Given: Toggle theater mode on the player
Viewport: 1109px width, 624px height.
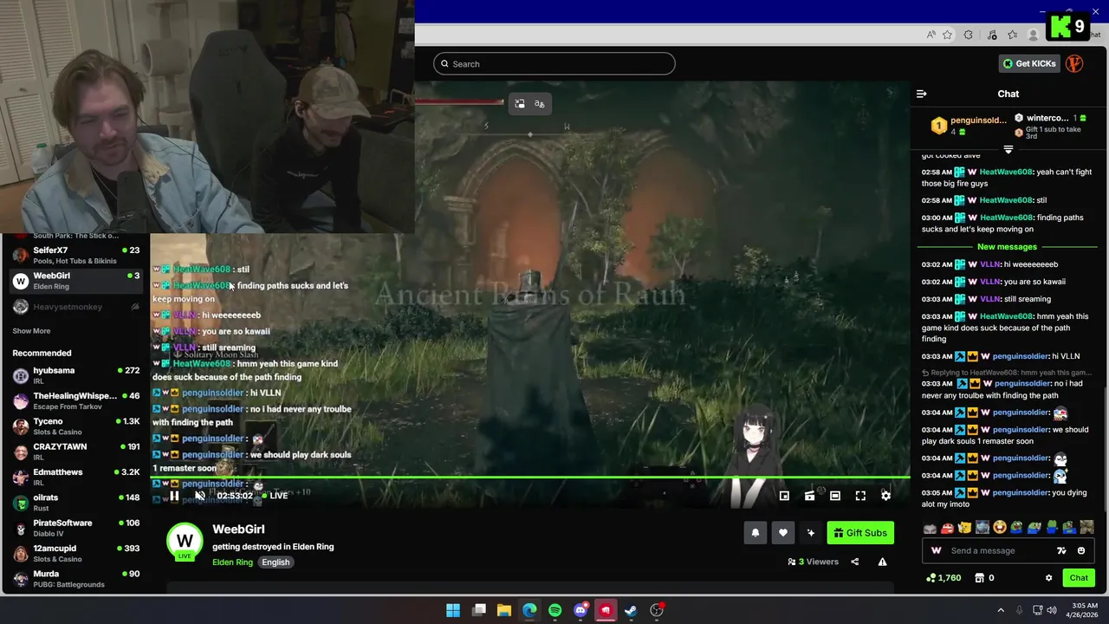Looking at the screenshot, I should pos(835,496).
